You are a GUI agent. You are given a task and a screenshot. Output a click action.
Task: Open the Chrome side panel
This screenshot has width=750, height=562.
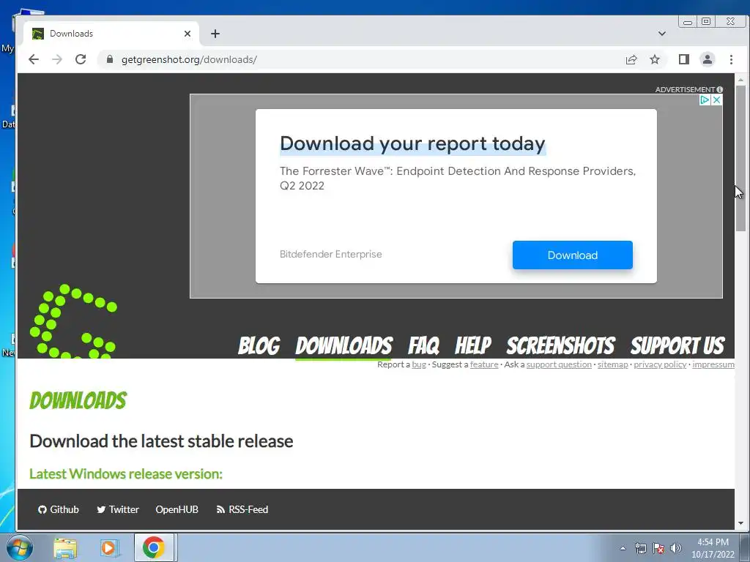point(683,59)
